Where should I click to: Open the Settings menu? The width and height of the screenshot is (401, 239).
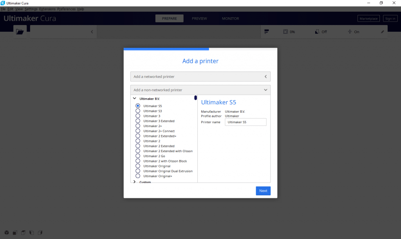(x=31, y=9)
